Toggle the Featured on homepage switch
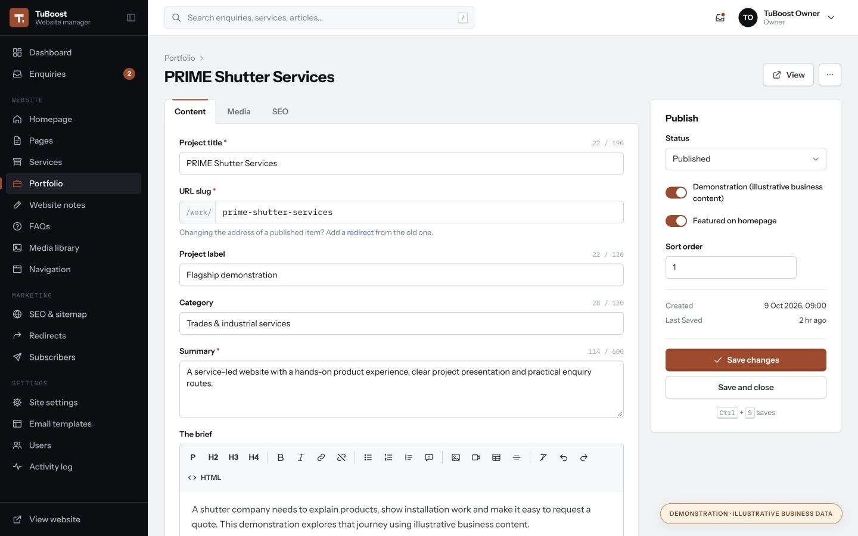The height and width of the screenshot is (536, 858). coord(676,221)
